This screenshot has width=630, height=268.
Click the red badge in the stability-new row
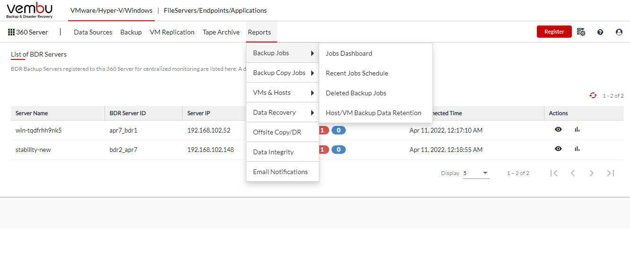(x=323, y=150)
